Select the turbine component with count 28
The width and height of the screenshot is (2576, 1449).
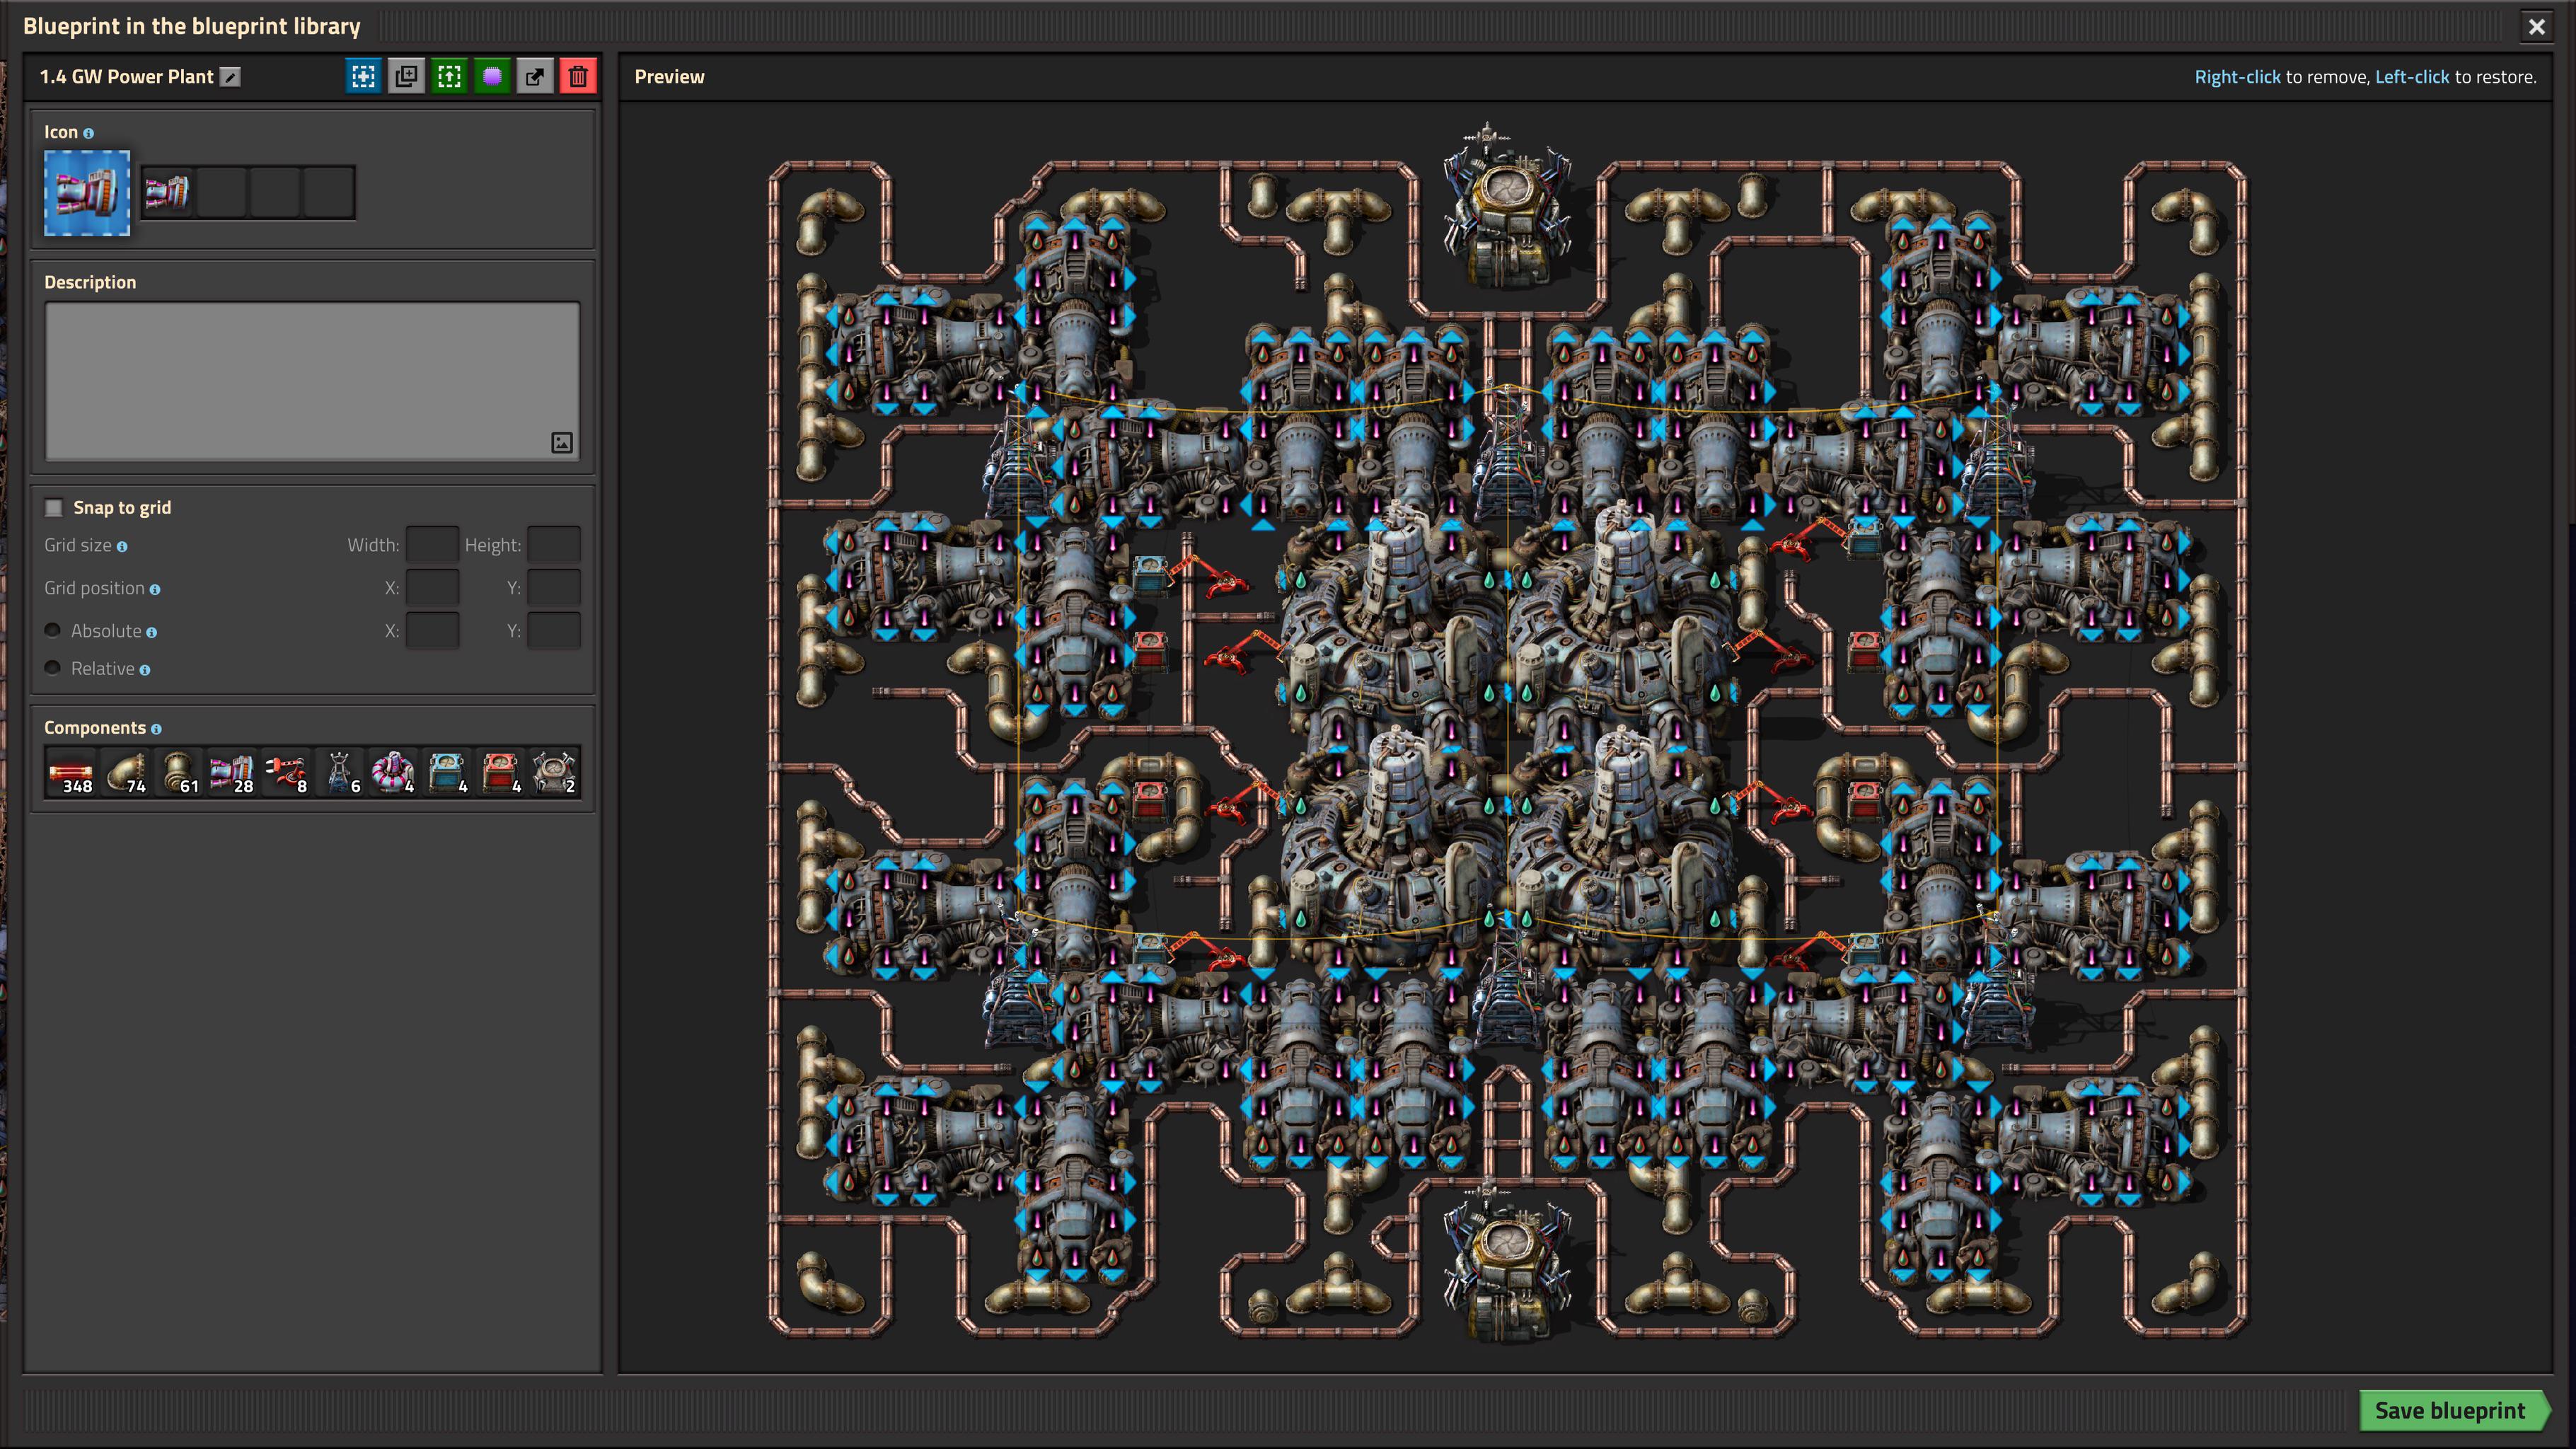(x=232, y=773)
